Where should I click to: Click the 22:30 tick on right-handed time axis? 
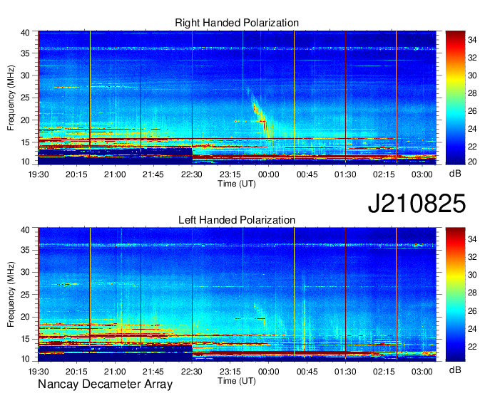pos(191,174)
